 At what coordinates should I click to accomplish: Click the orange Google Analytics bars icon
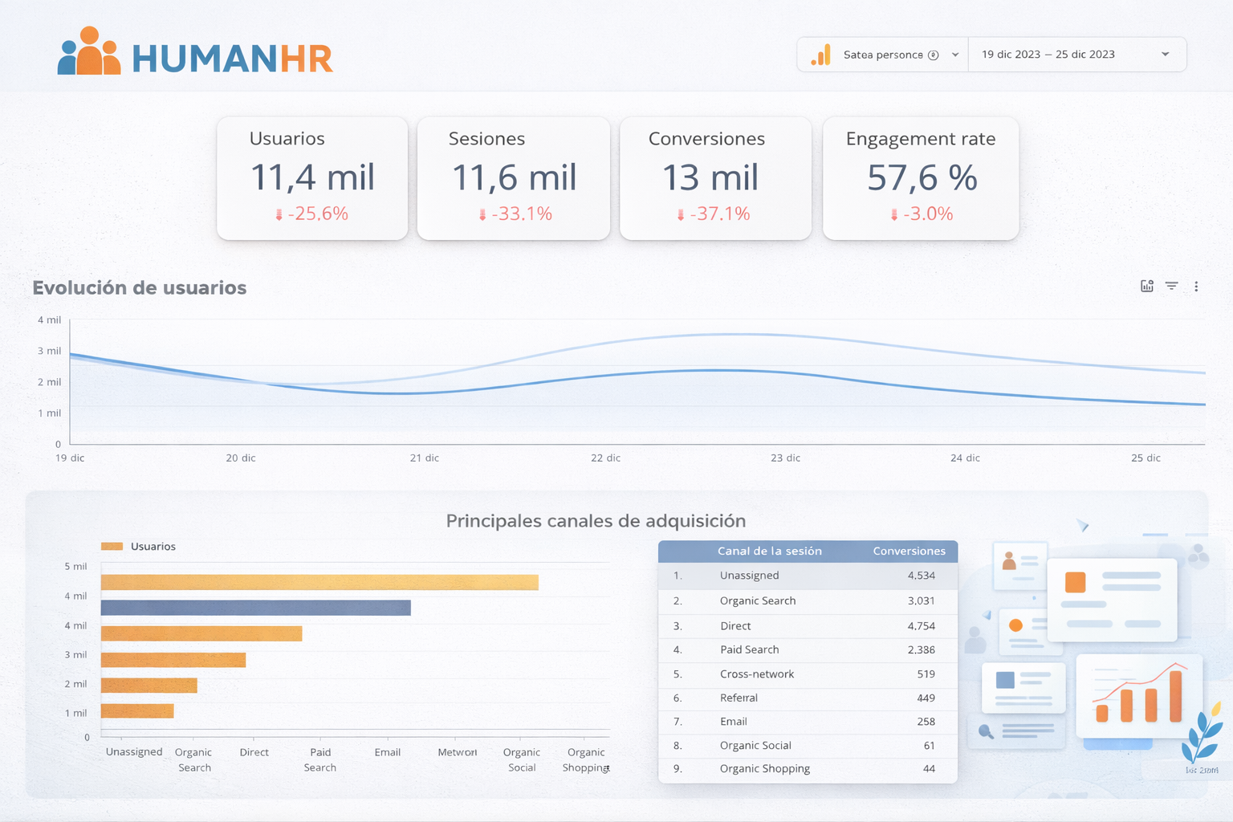(820, 55)
